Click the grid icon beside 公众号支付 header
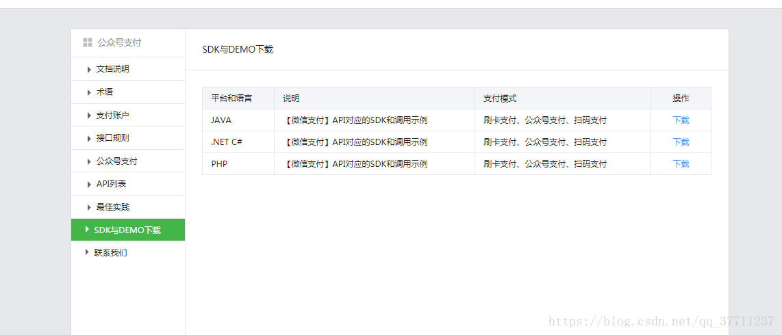782x335 pixels. [87, 43]
